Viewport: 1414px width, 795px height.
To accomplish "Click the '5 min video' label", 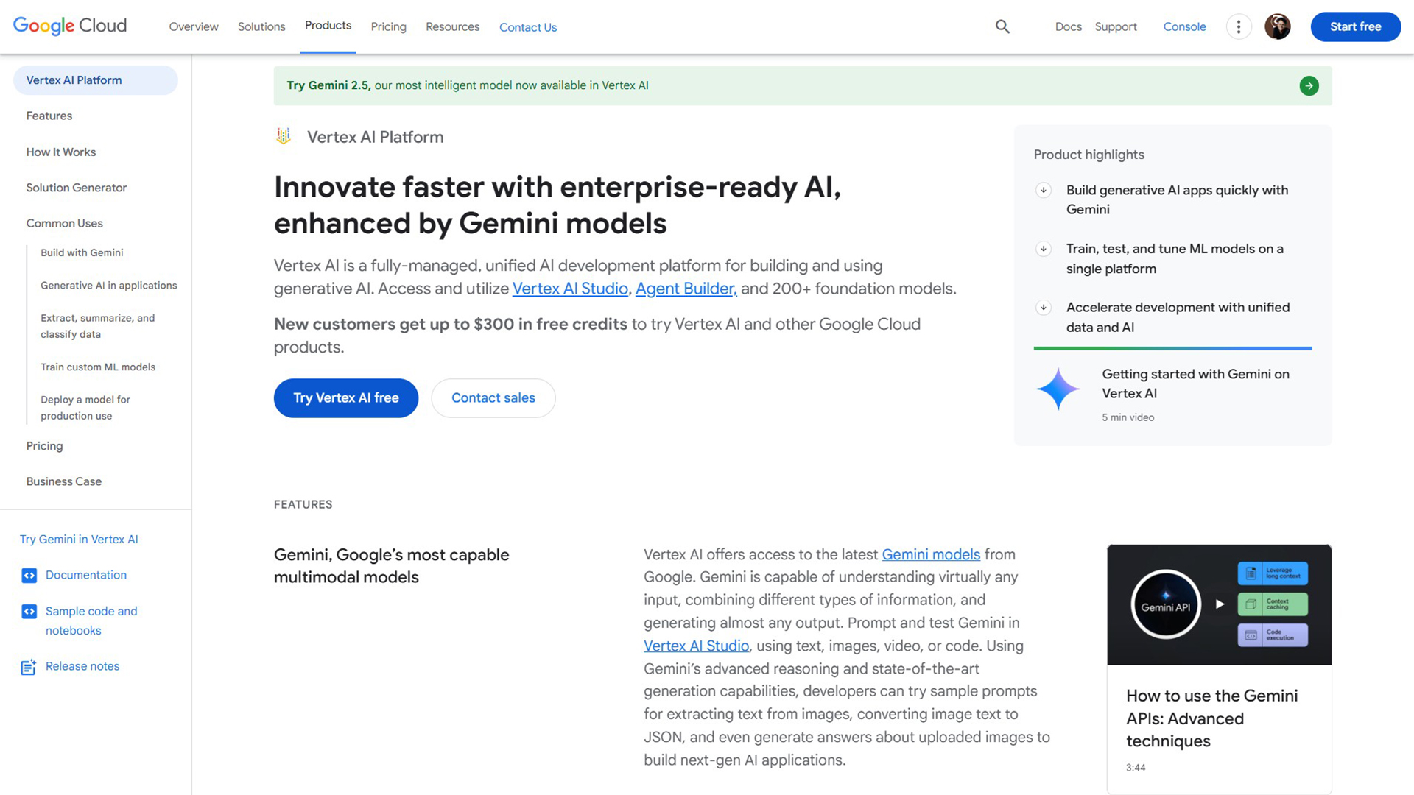I will click(x=1128, y=418).
